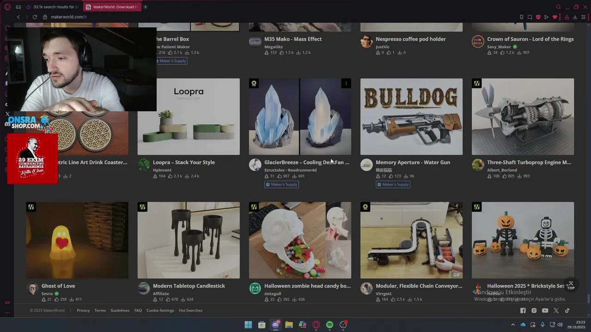The image size is (591, 332).
Task: Open the Modern Tabletop Candlestick thumbnail
Action: pos(188,240)
